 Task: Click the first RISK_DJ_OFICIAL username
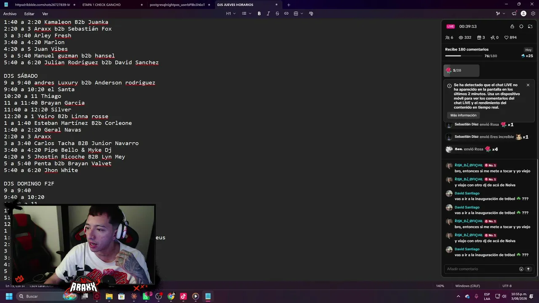pyautogui.click(x=468, y=165)
